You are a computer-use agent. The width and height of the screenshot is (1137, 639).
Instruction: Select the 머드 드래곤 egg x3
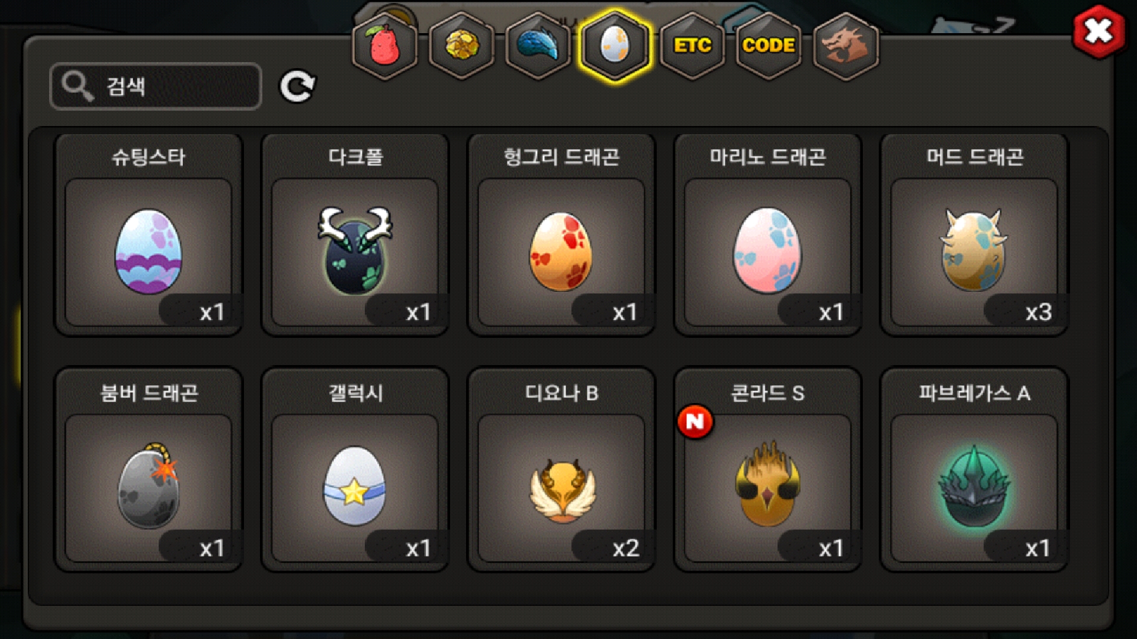[x=974, y=235]
